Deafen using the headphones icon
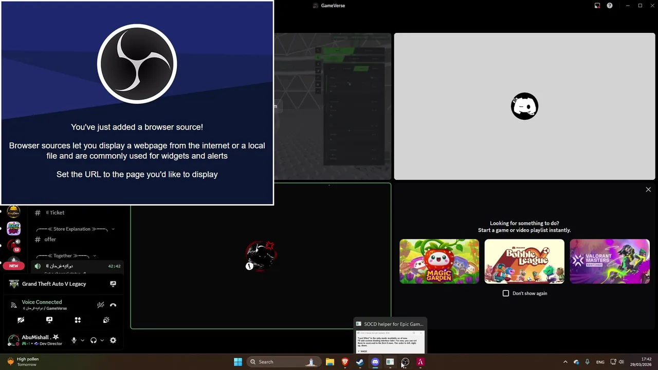 point(94,340)
